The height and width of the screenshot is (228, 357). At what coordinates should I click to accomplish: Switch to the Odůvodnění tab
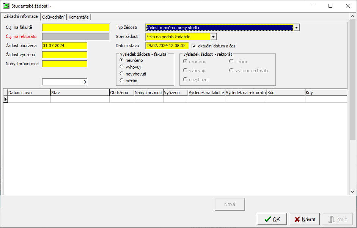(x=53, y=17)
